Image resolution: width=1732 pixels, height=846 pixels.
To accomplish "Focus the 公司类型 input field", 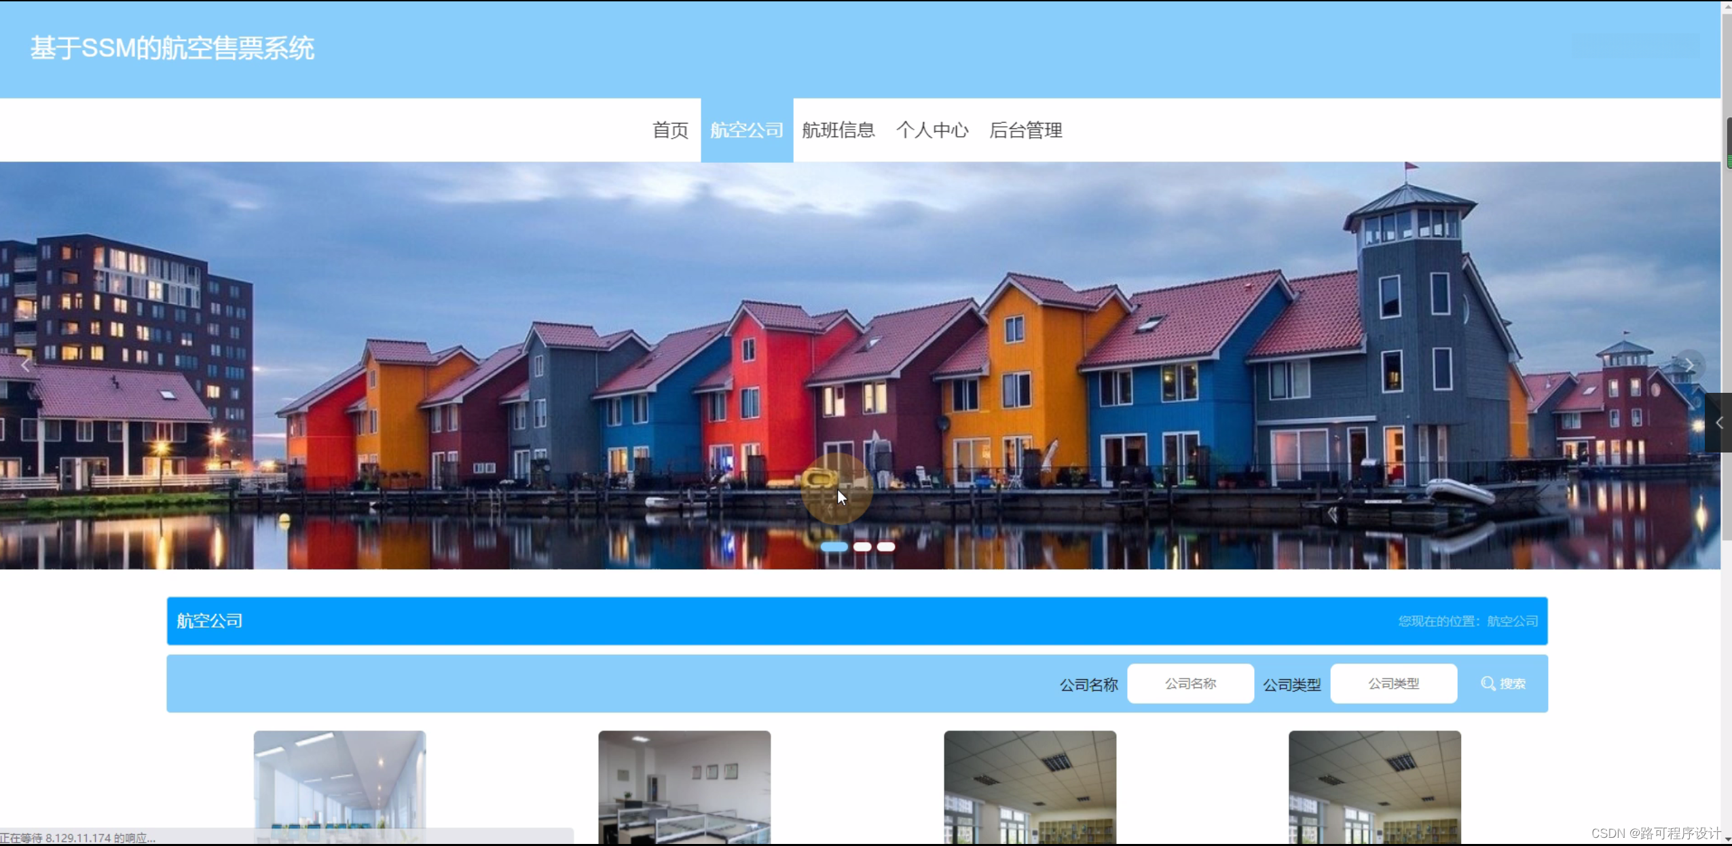I will pos(1393,684).
